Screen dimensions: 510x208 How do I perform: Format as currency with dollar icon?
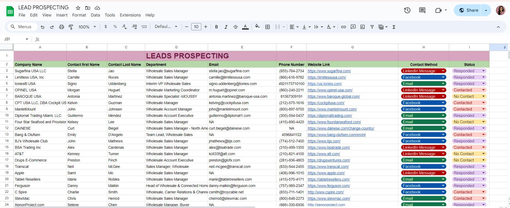pos(106,27)
